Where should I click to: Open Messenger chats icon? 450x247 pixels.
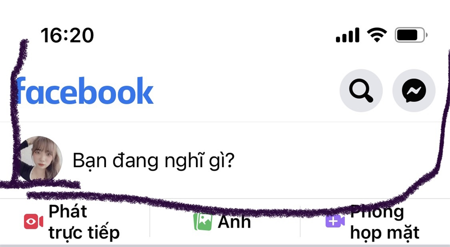tap(414, 90)
